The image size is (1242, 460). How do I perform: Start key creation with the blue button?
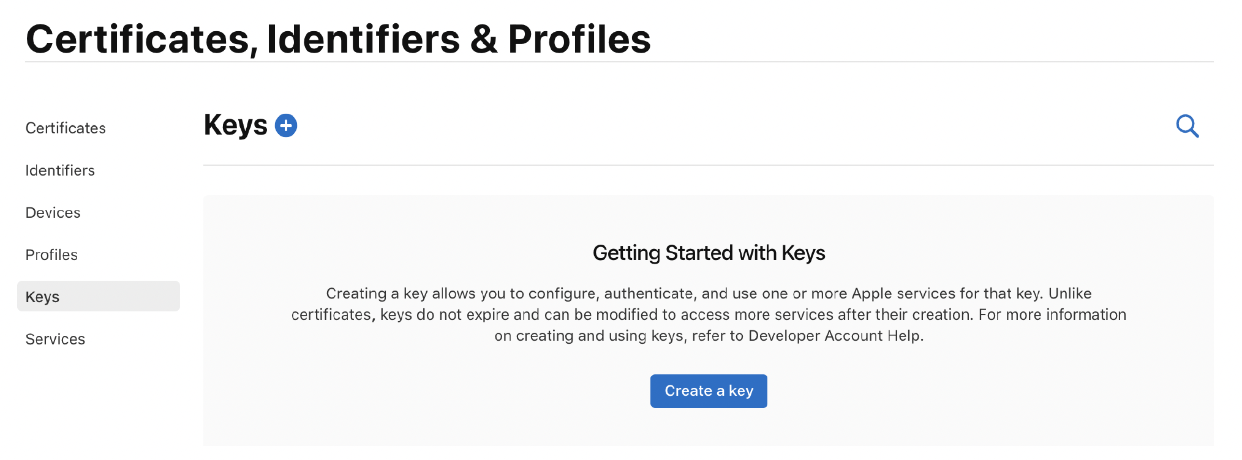709,391
